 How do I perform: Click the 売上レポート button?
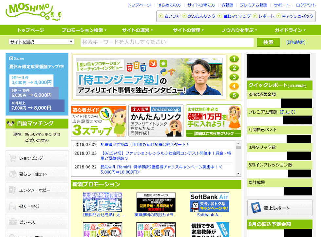click(280, 208)
